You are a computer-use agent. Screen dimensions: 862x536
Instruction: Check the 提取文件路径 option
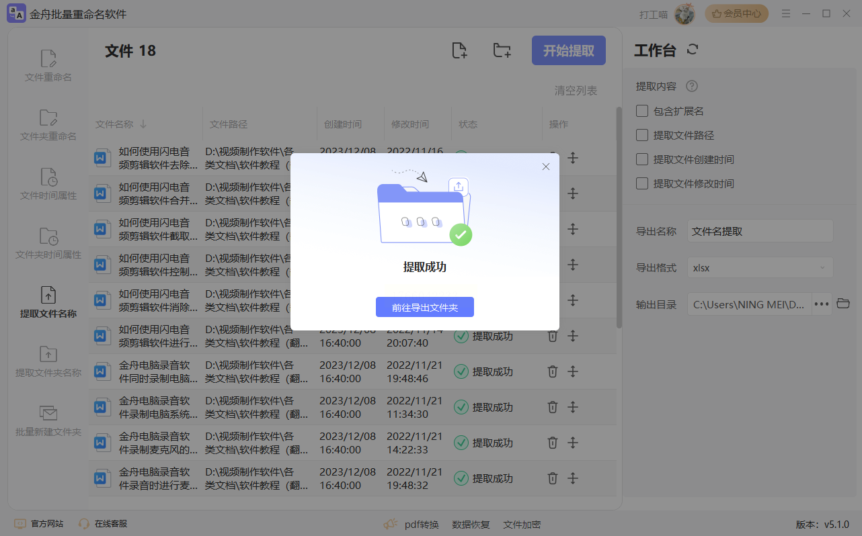642,135
